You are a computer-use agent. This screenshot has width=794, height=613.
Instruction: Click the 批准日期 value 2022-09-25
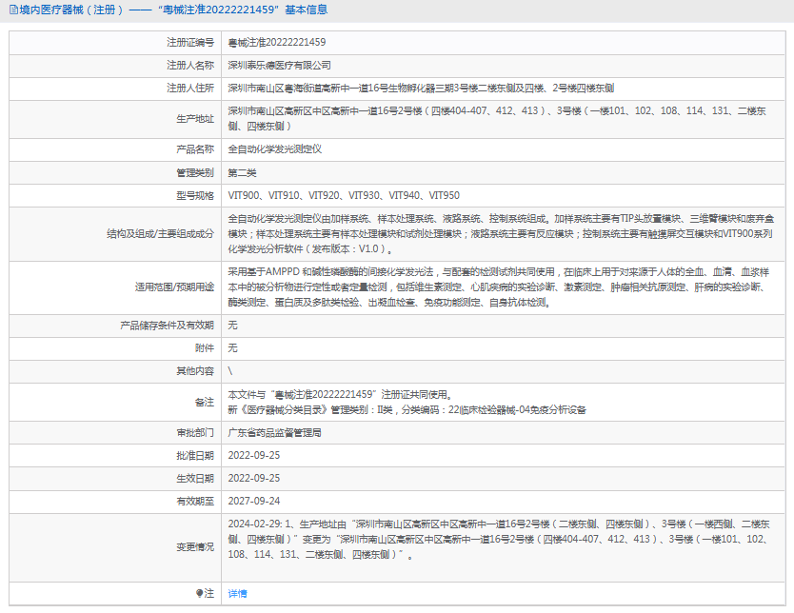coord(253,456)
